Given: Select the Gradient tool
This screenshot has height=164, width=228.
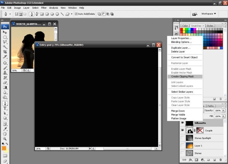Looking at the screenshot, I should (5, 87).
